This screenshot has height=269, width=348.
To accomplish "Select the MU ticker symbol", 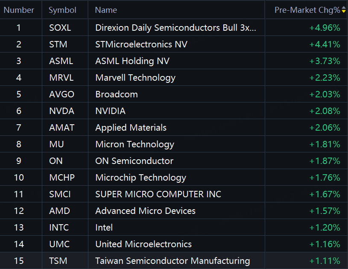I will click(x=56, y=144).
